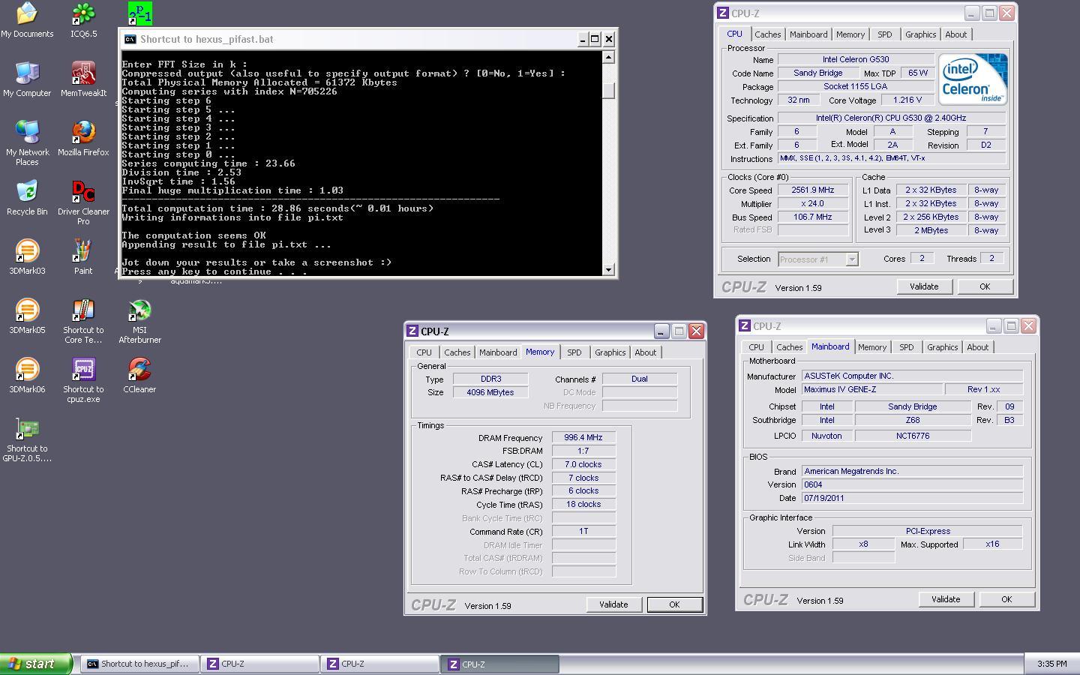This screenshot has width=1080, height=675.
Task: Click Total computation time line in console
Action: pos(277,208)
